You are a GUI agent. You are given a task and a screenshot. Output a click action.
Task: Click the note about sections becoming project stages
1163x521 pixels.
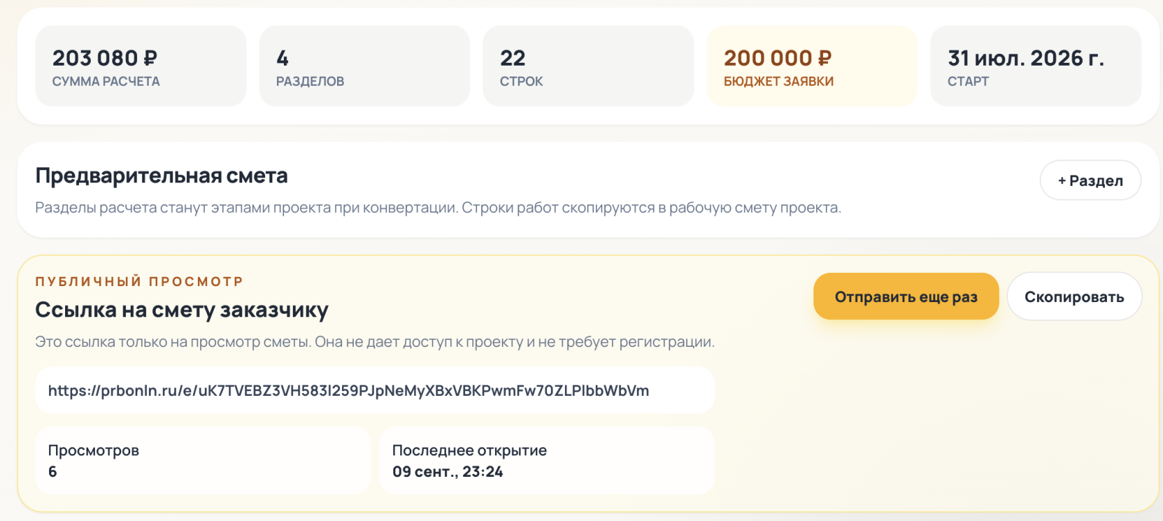(438, 208)
